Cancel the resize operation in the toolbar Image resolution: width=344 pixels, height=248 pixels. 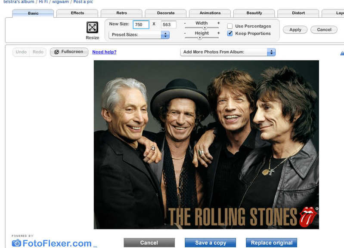(324, 30)
